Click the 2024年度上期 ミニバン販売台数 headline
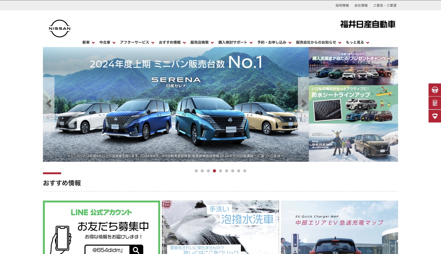The height and width of the screenshot is (254, 441). pos(157,64)
